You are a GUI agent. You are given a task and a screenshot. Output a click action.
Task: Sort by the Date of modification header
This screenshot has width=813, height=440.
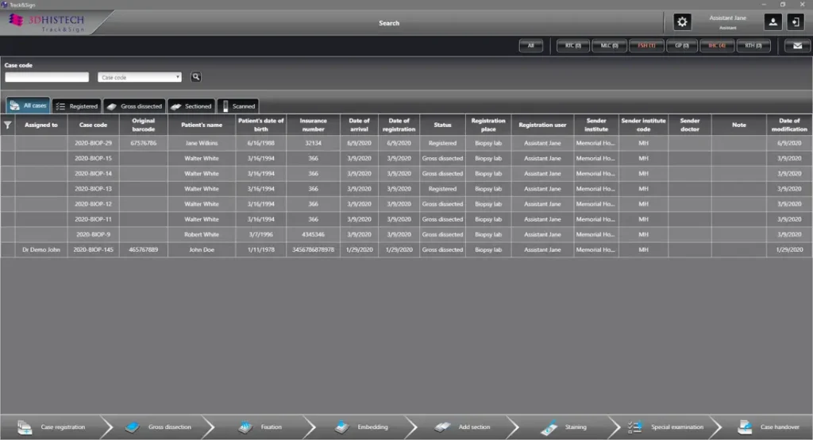(789, 125)
